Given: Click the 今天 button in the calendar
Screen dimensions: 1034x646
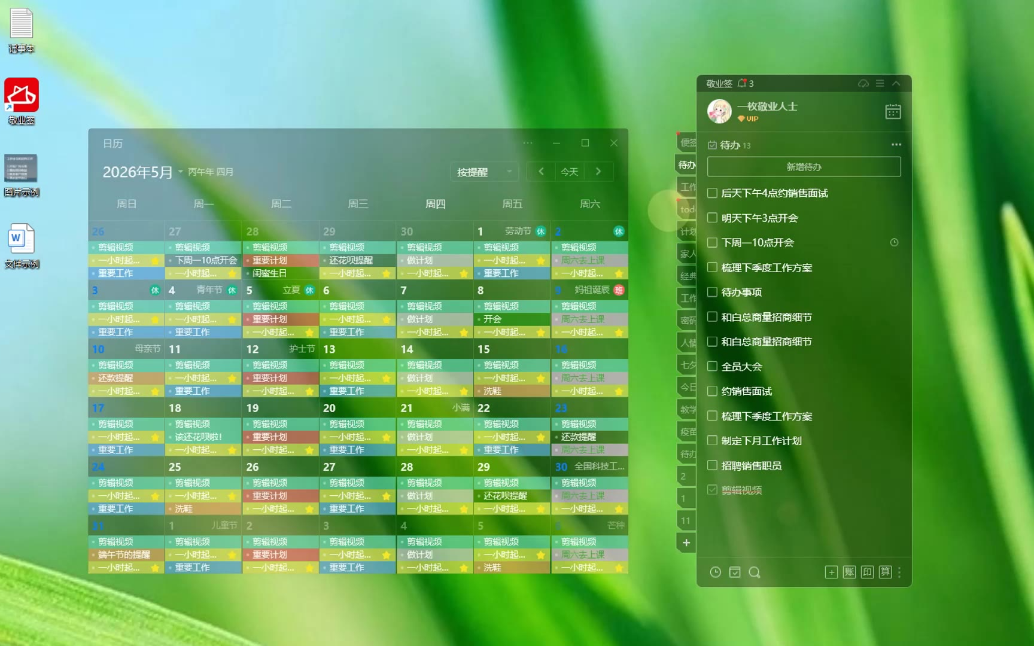Looking at the screenshot, I should (x=569, y=172).
